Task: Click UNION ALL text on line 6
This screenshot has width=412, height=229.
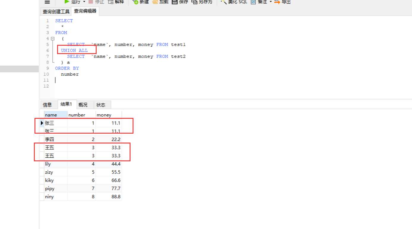Action: click(74, 50)
